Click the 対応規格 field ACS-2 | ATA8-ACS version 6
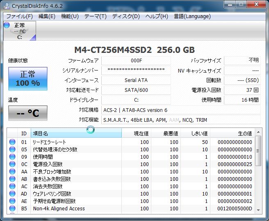This screenshot has height=221, width=269. 181,110
